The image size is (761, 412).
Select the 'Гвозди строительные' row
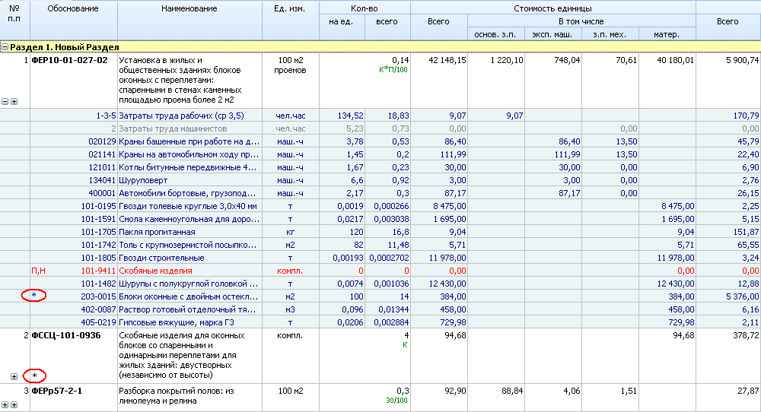[380, 258]
